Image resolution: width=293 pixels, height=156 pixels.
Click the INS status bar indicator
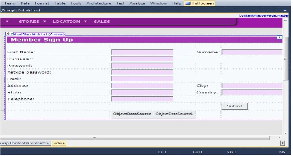click(x=281, y=152)
